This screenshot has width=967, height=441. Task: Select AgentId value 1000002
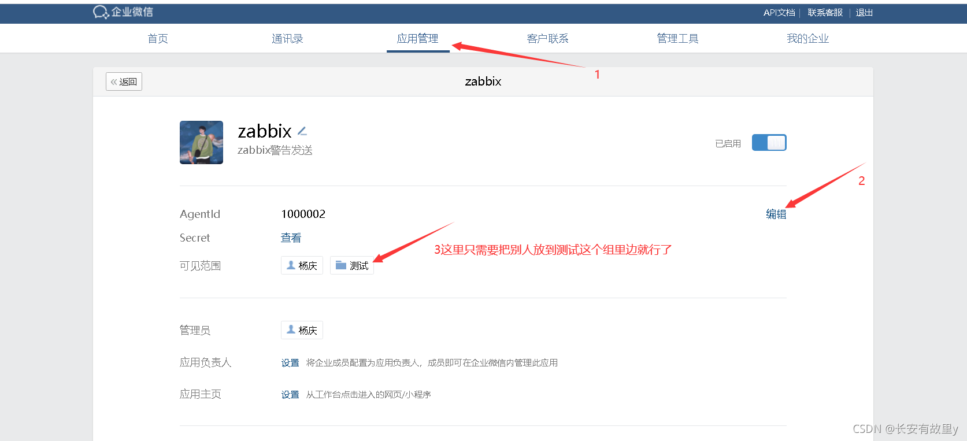303,214
